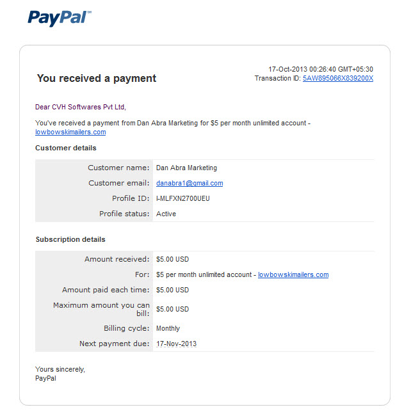
Task: Click the customer name Dan Abra Marketing
Action: pyautogui.click(x=186, y=168)
